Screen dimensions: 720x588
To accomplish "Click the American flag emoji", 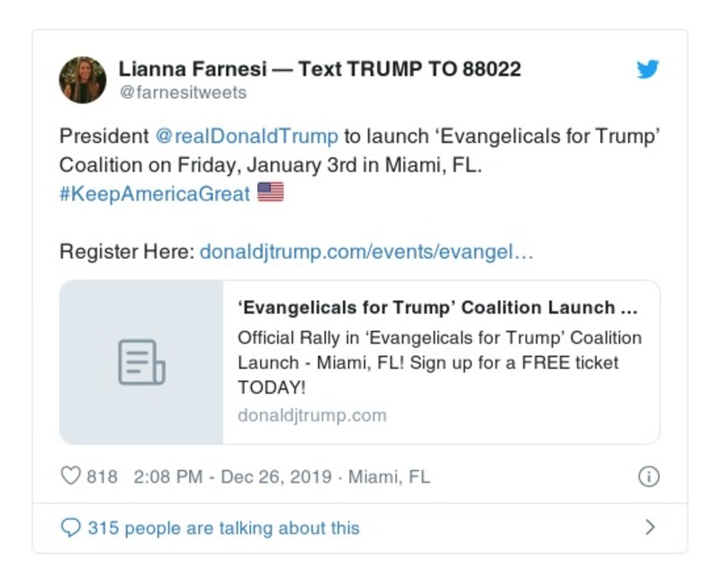I will tap(270, 192).
